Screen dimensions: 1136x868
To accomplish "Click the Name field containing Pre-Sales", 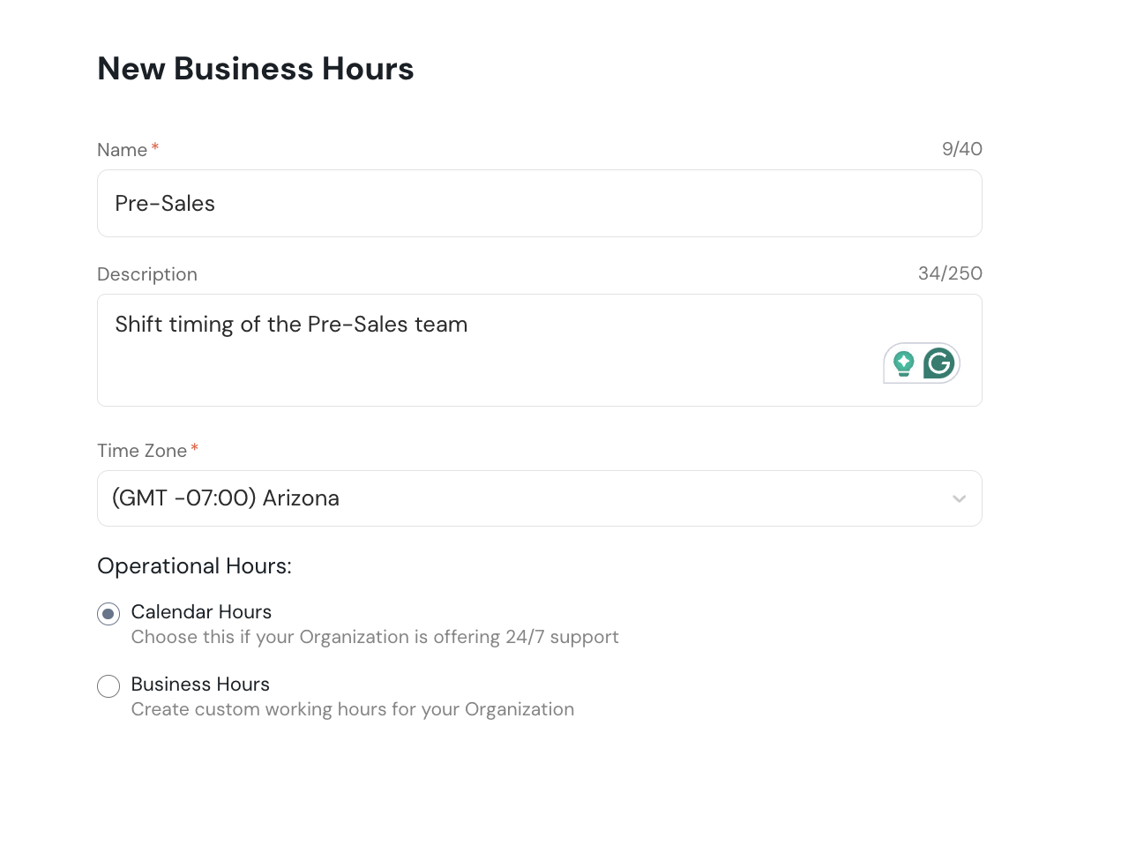I will 539,204.
